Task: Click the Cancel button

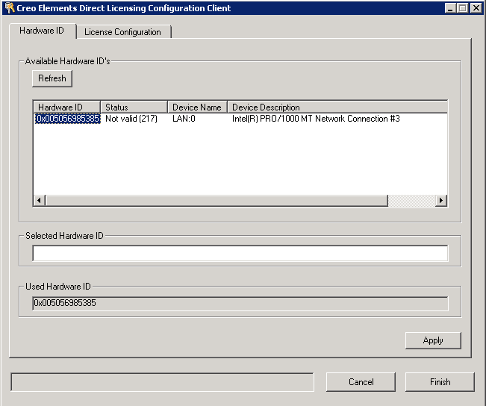Action: pos(361,382)
